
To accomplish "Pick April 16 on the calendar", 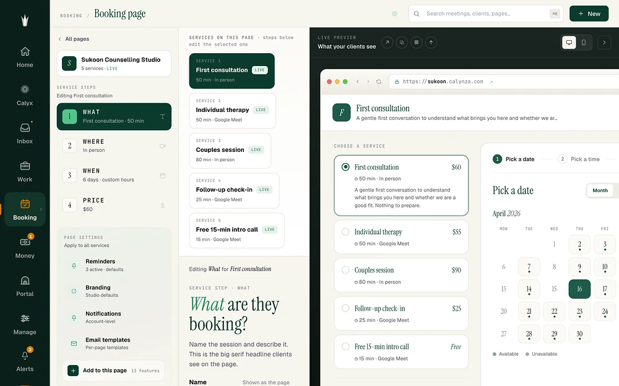I will (579, 288).
